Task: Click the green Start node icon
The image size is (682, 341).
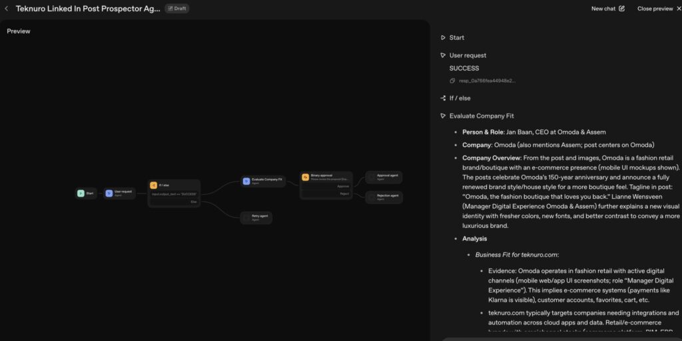Action: click(81, 193)
